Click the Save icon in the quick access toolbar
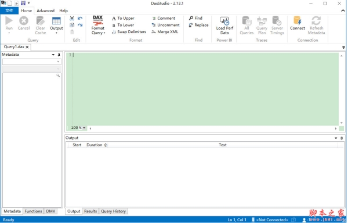 [x=23, y=3]
